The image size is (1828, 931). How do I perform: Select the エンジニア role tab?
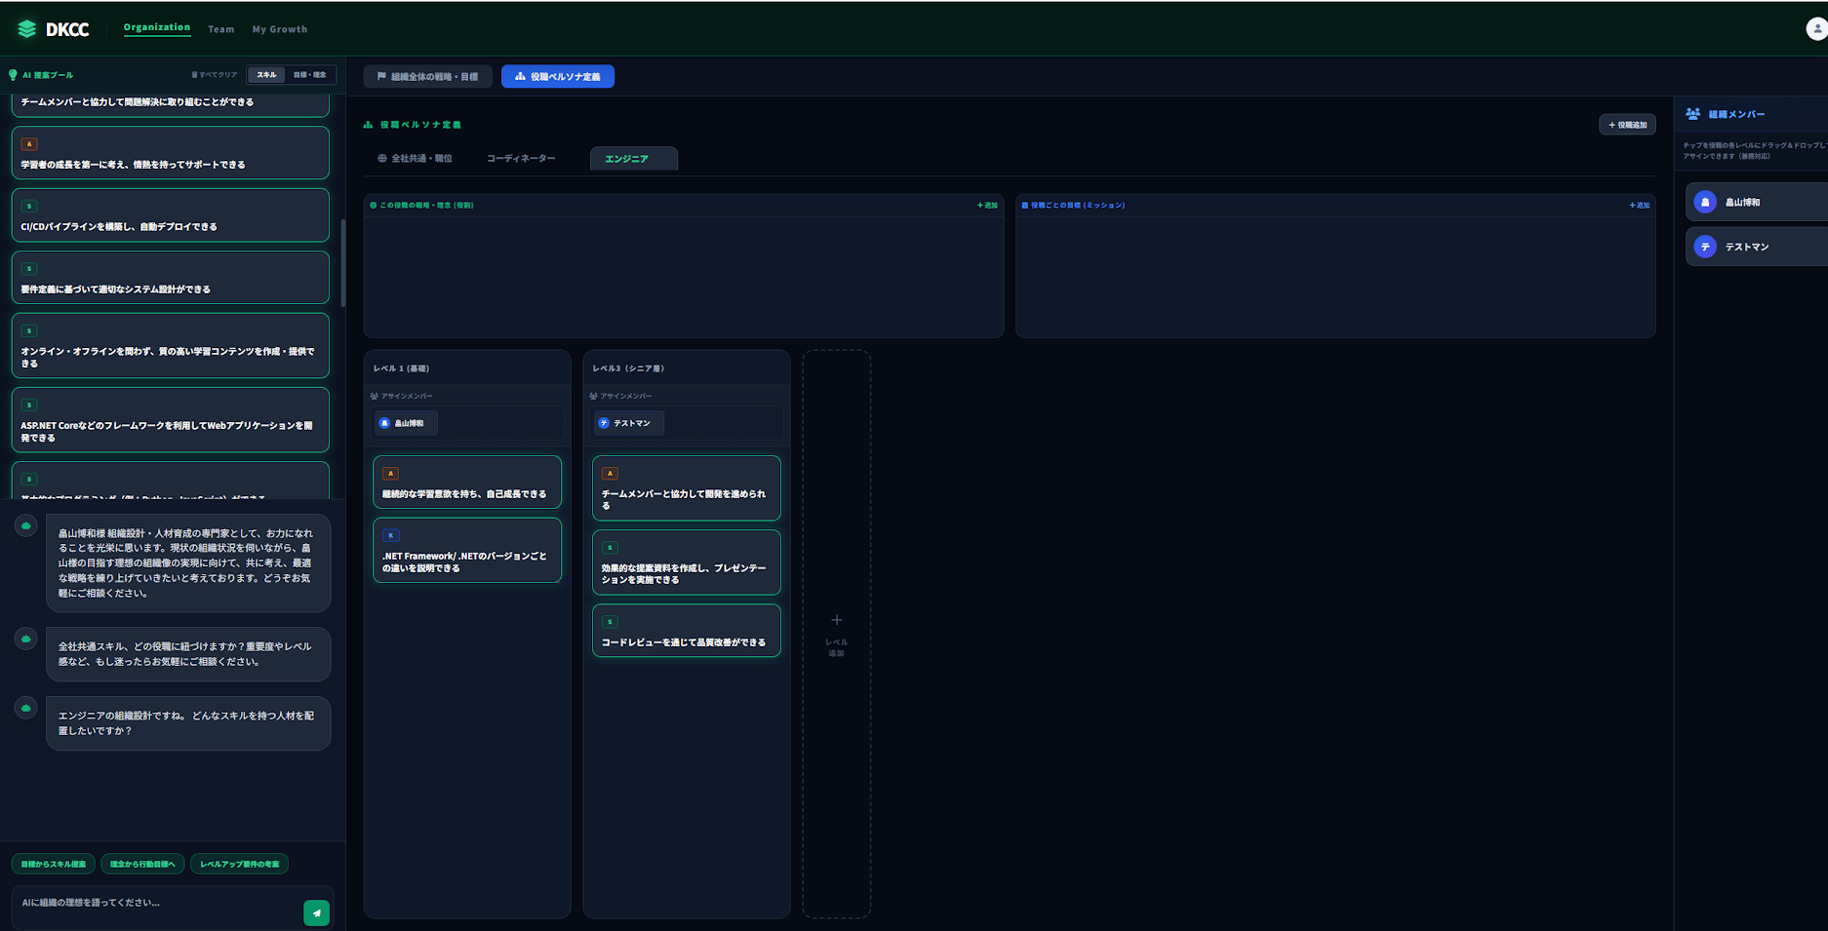[x=634, y=158]
